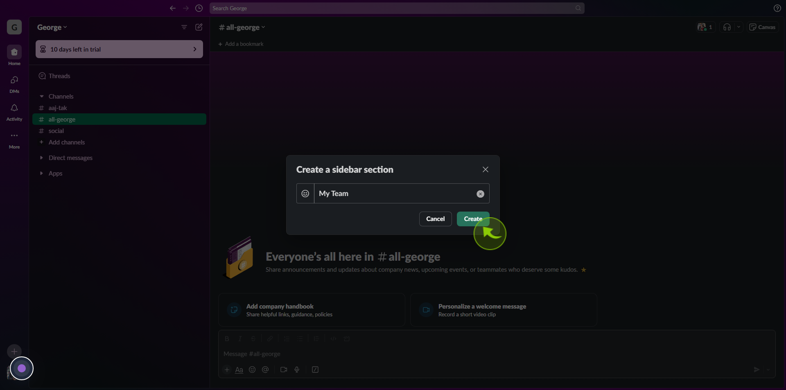Open the aaj-tak channel

(119, 108)
